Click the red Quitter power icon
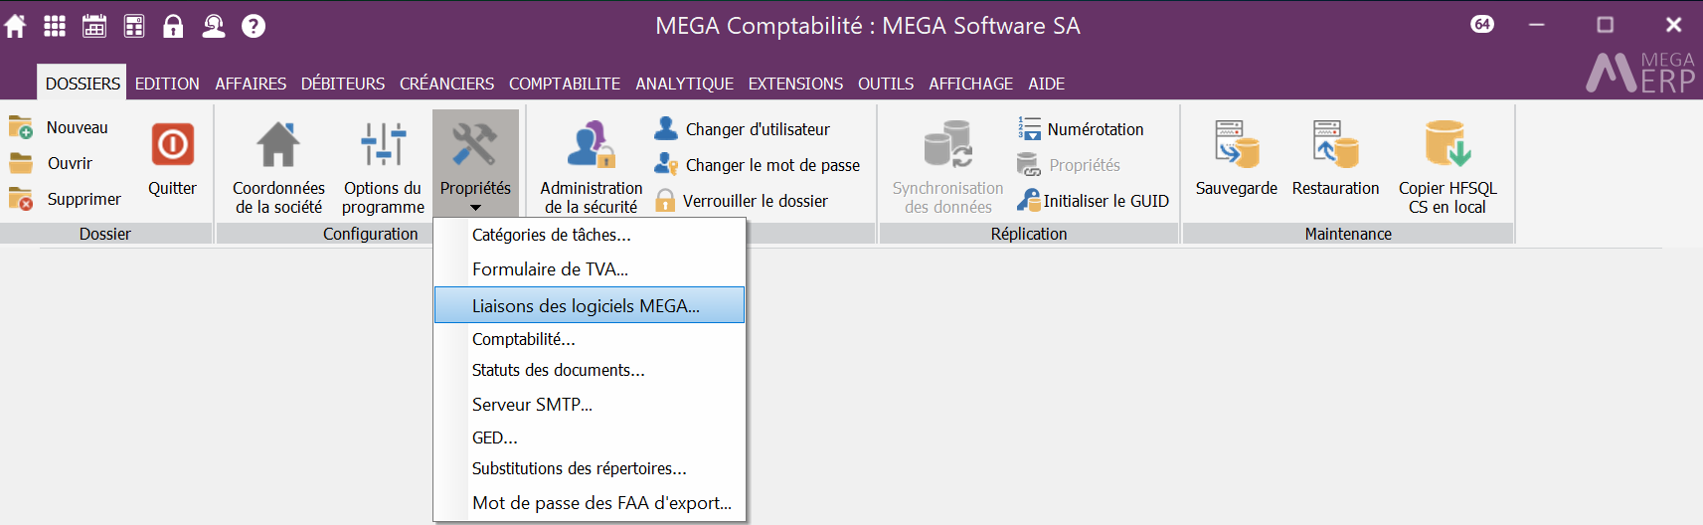 tap(172, 145)
